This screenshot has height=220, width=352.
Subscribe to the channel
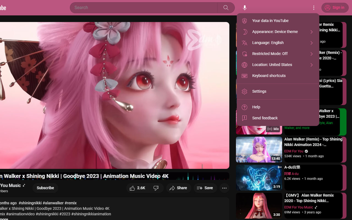[45, 188]
